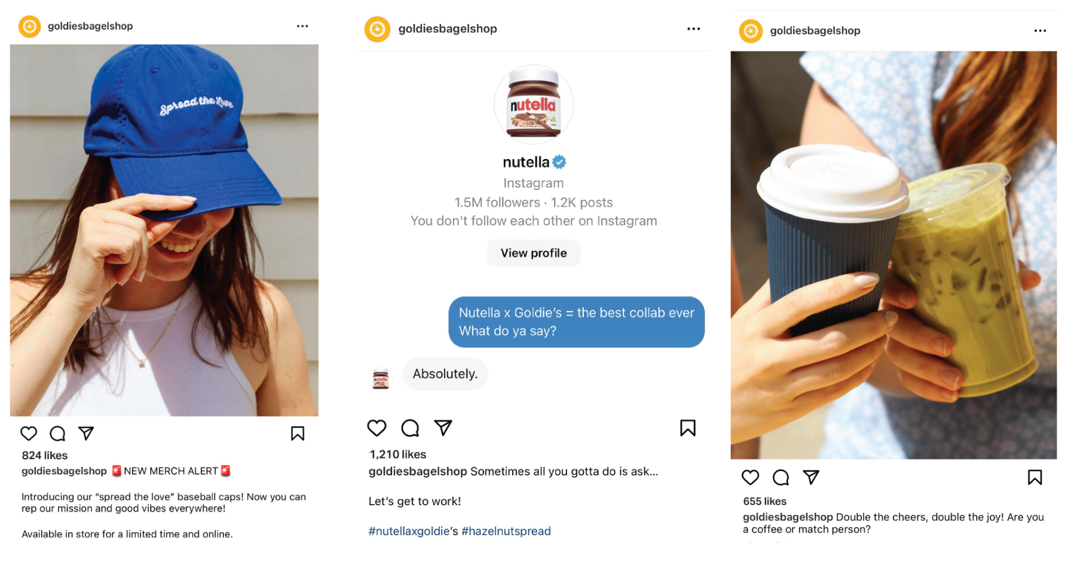Bookmark the baseball cap post
This screenshot has height=562, width=1071.
click(298, 433)
